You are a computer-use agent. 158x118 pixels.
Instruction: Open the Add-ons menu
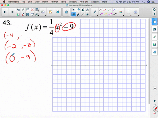(x=84, y=2)
